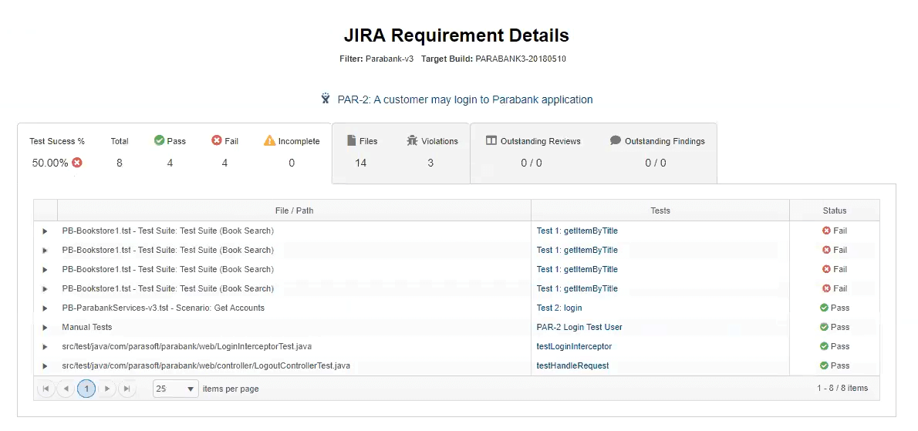Click the JIRA requirement icon beside PAR-2
Screen dimensions: 918x431
point(326,99)
